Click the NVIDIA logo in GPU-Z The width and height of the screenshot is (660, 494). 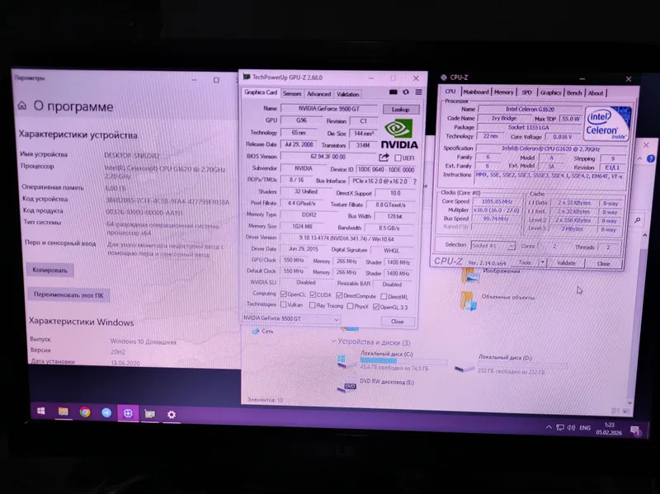click(399, 134)
